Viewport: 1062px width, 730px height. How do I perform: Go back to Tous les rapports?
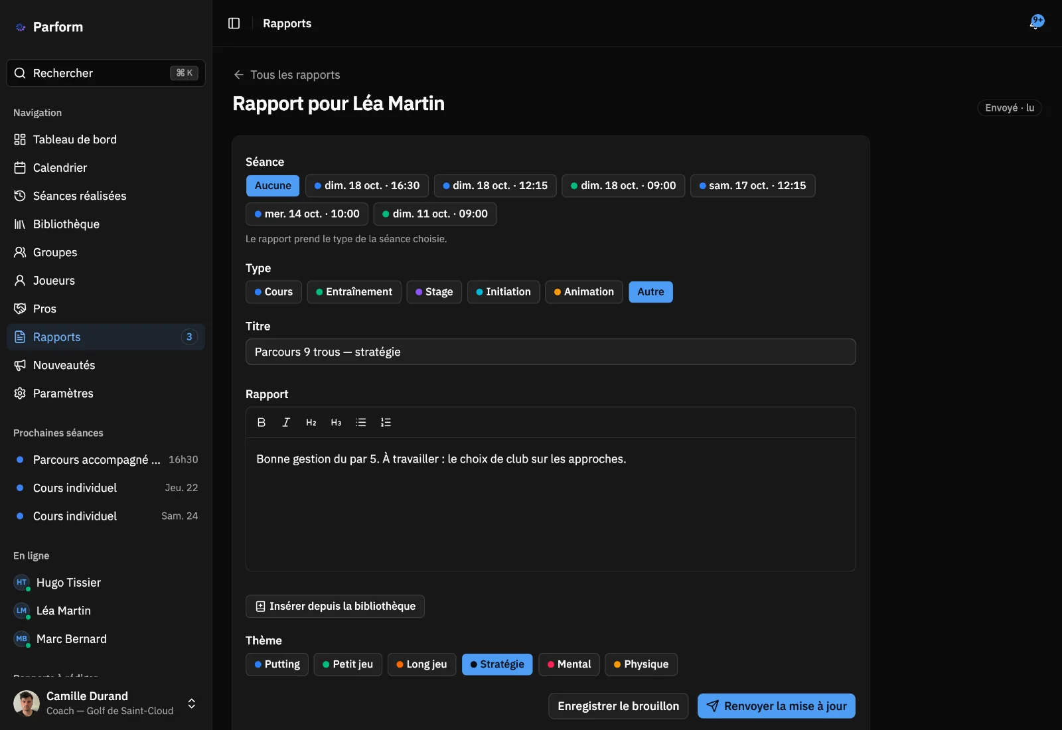click(x=287, y=75)
